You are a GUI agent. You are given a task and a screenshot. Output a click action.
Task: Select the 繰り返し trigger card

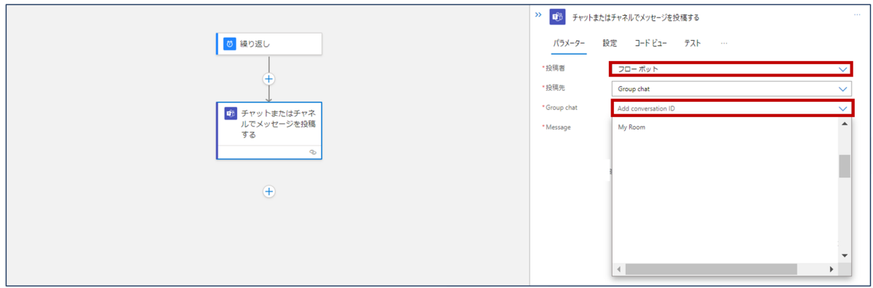pyautogui.click(x=269, y=44)
